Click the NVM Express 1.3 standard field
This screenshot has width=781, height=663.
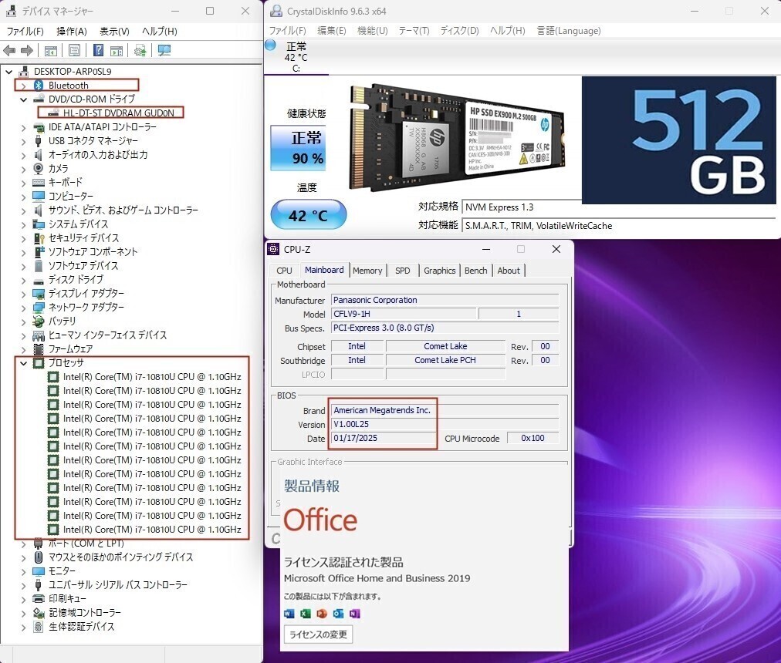point(522,207)
